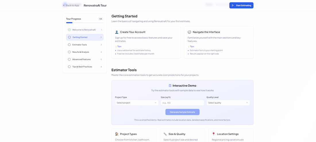316x142 pixels.
Task: Click the play icon in Start Estimating
Action: [x=233, y=5]
